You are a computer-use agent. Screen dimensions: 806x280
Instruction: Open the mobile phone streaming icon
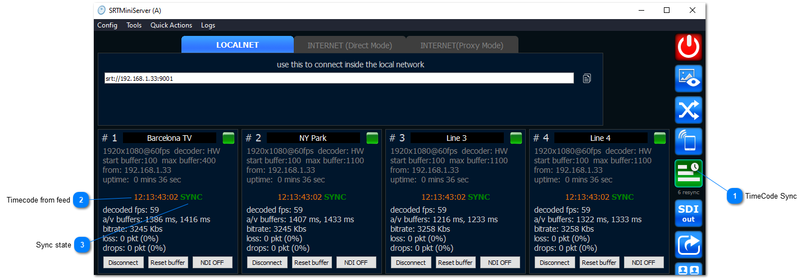click(x=688, y=141)
